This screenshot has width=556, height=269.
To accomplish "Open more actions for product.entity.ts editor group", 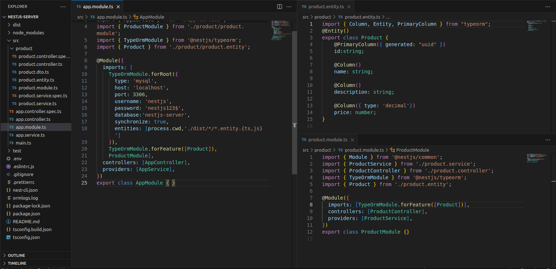I will (548, 6).
